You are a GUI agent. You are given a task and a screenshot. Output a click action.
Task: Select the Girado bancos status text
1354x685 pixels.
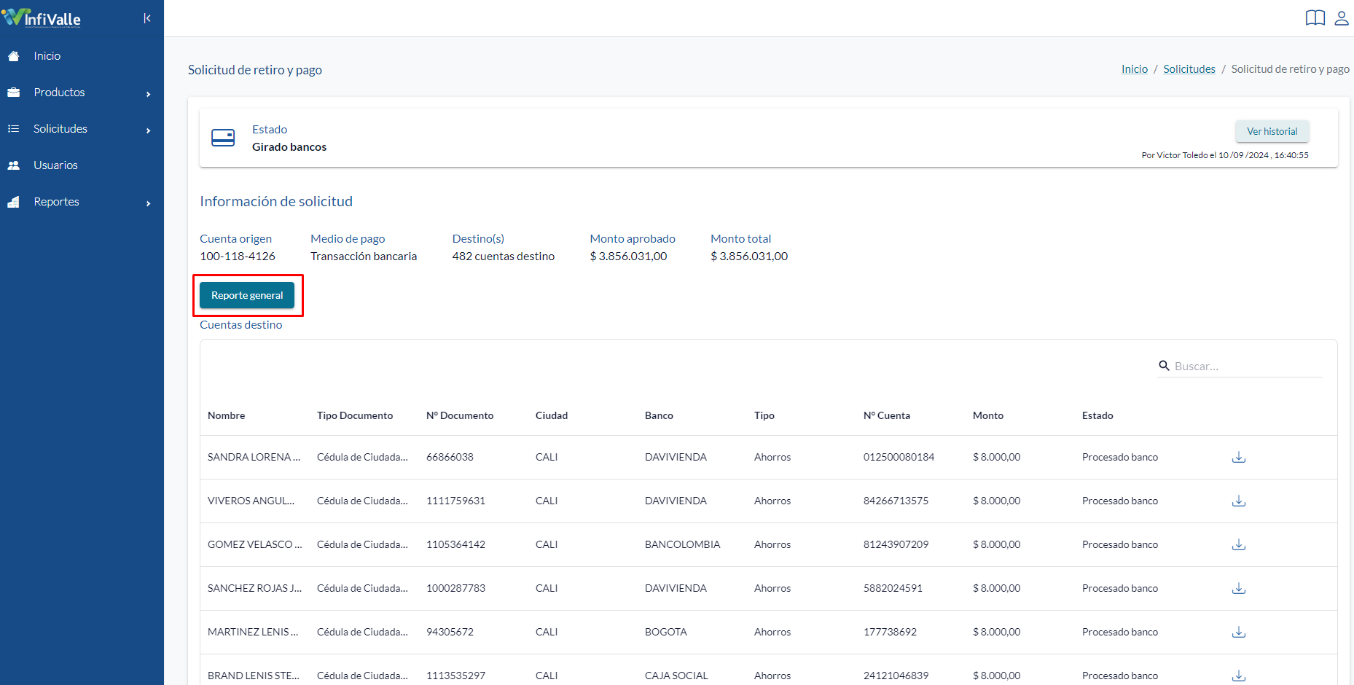pos(289,147)
